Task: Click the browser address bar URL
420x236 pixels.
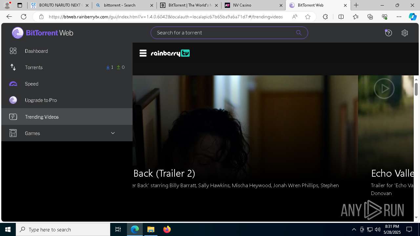Action: (x=166, y=17)
